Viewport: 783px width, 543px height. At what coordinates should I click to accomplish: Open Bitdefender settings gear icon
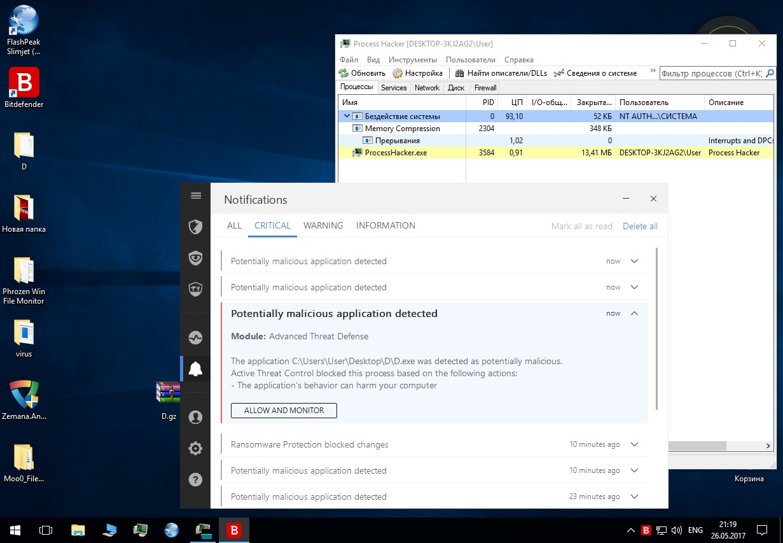tap(195, 448)
